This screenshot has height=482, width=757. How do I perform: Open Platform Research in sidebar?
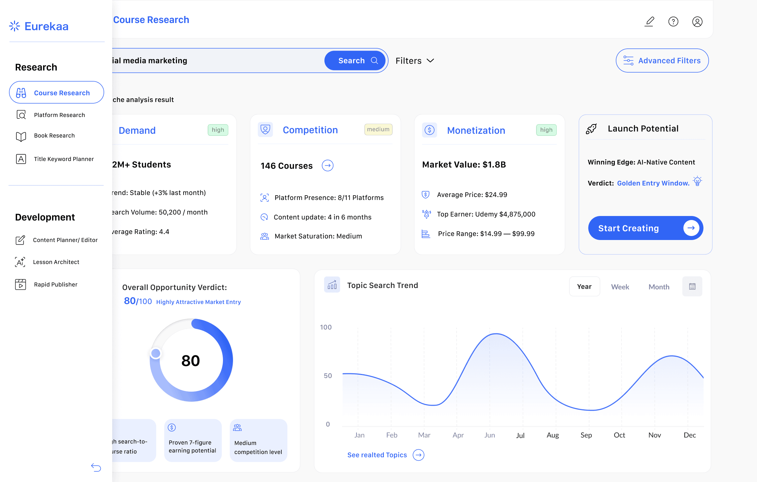pyautogui.click(x=59, y=115)
